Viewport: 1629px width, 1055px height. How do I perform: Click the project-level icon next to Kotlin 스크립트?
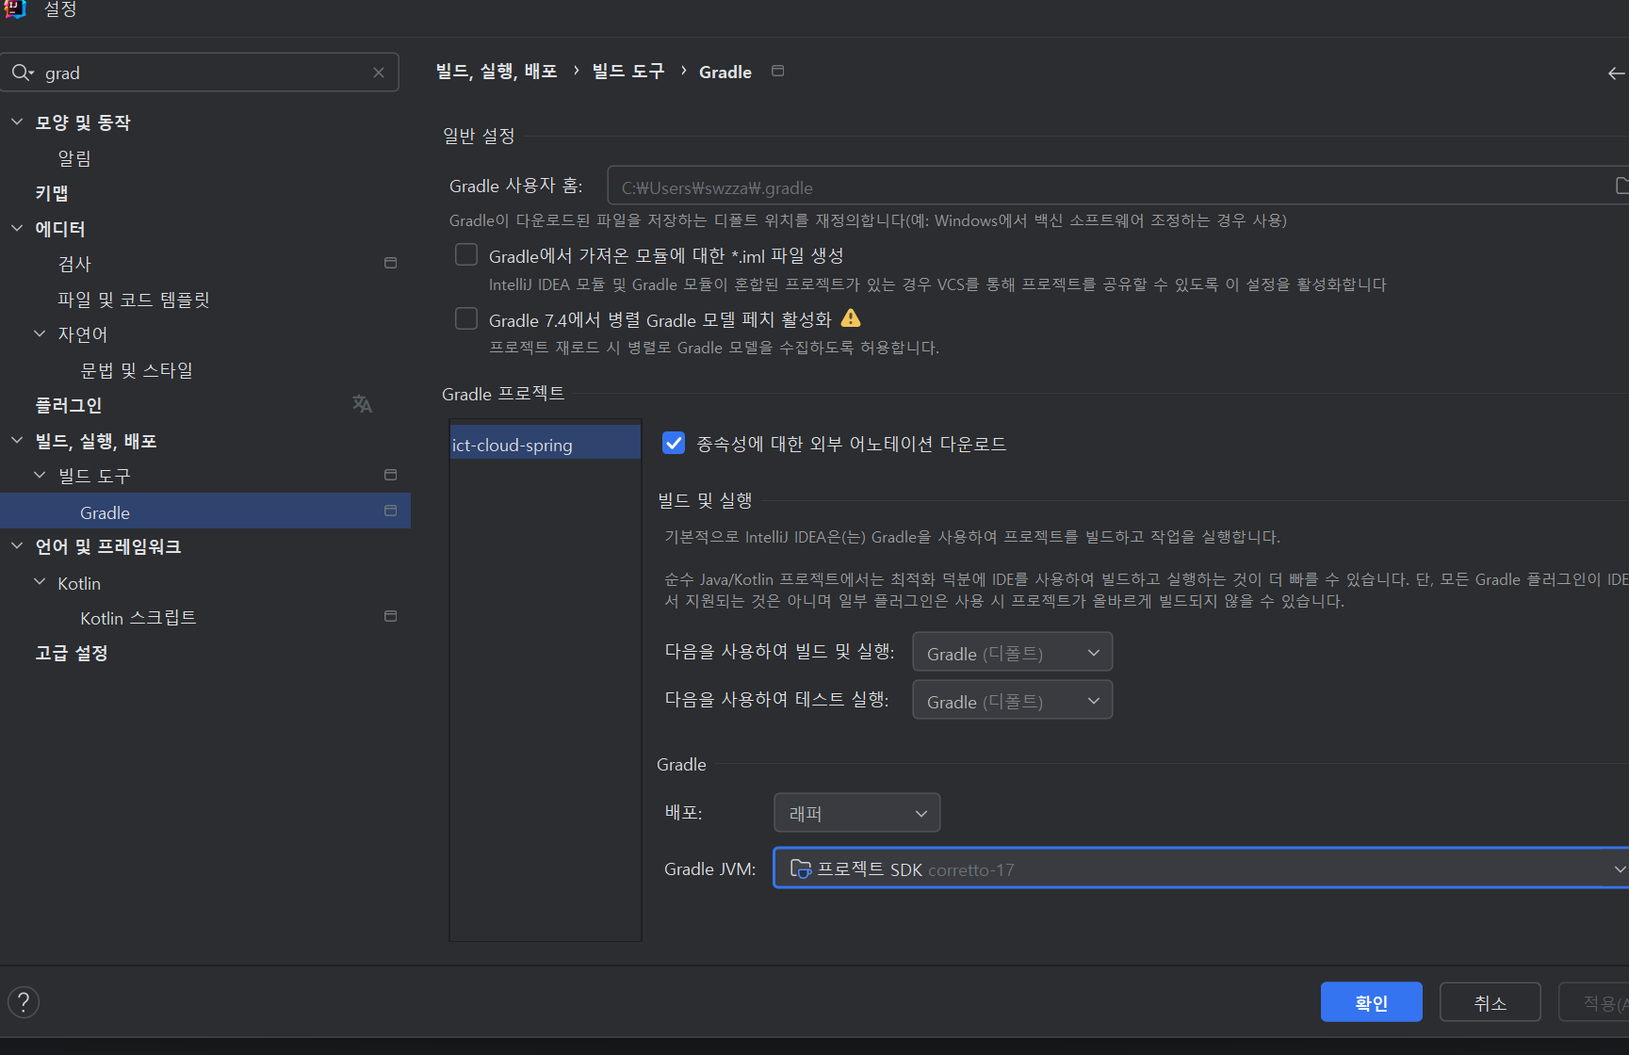(390, 616)
